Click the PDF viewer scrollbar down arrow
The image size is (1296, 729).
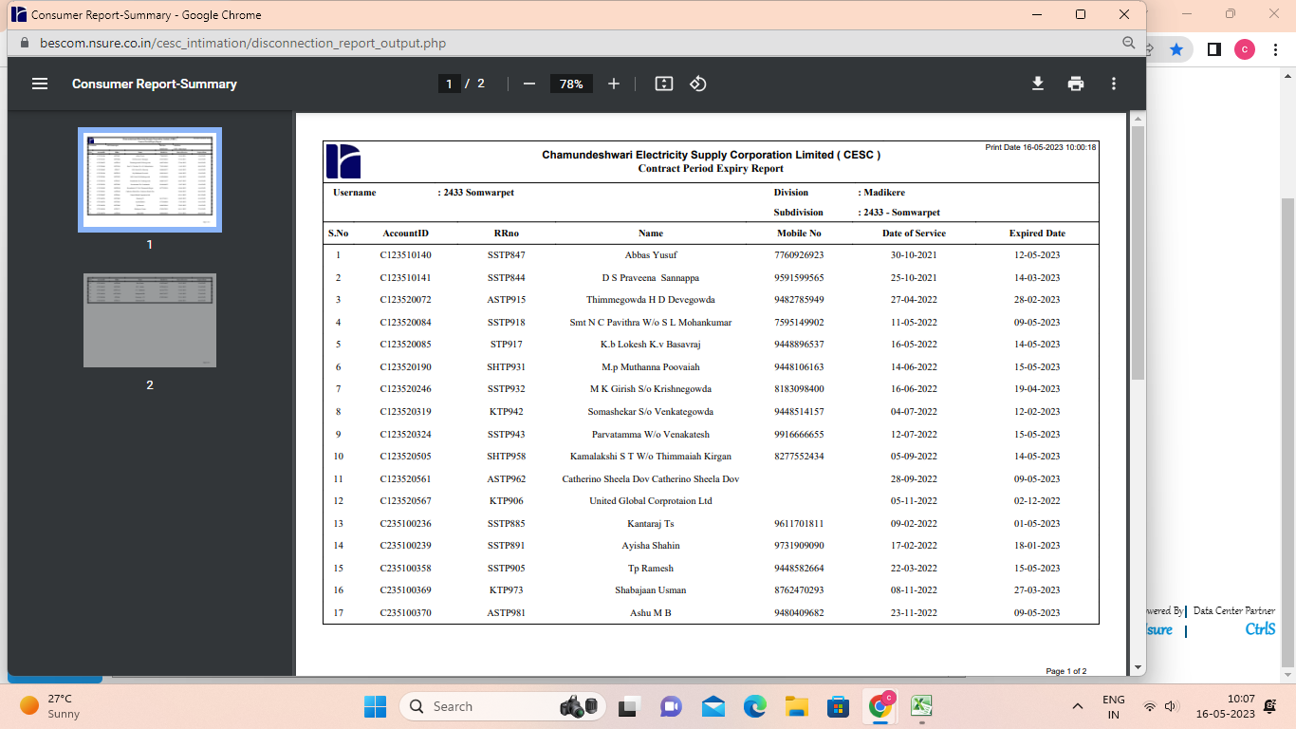pyautogui.click(x=1139, y=667)
